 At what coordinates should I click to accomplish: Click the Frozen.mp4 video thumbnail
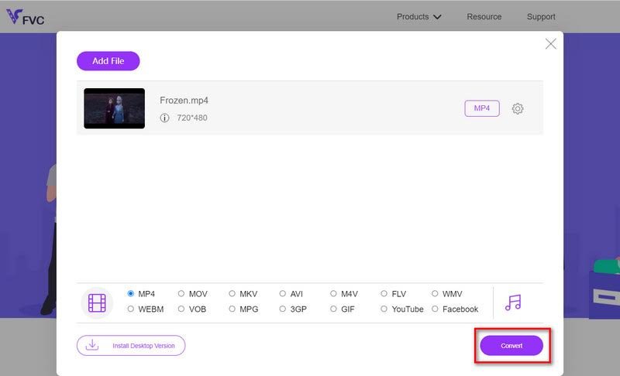114,108
